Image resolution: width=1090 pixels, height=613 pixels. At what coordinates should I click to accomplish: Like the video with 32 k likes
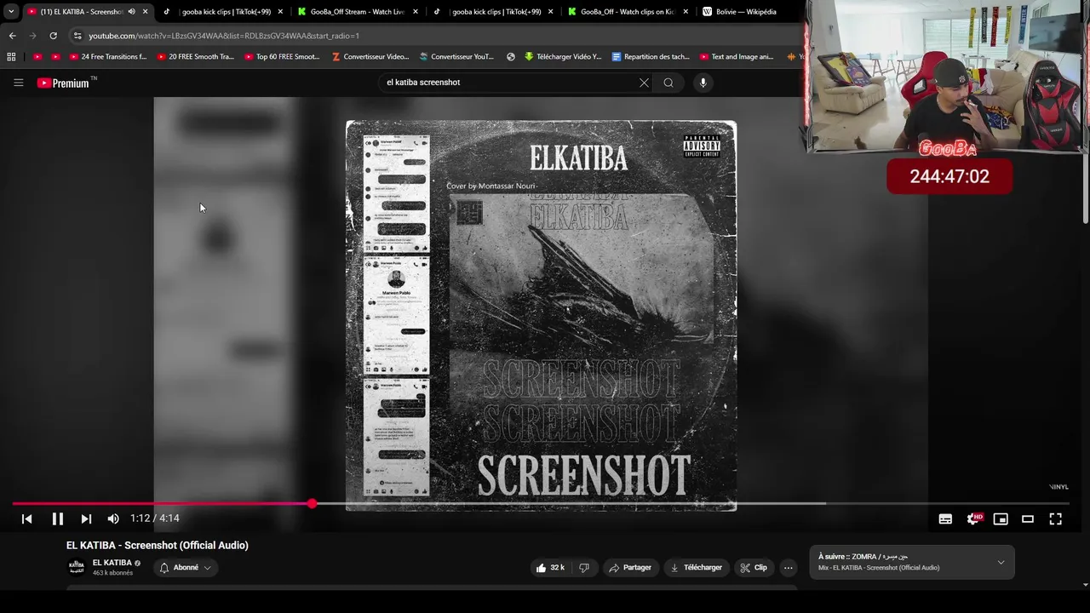pyautogui.click(x=550, y=568)
